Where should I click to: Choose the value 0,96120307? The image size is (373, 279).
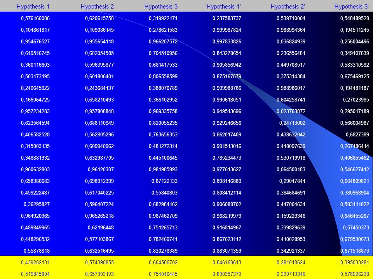[x=101, y=169]
